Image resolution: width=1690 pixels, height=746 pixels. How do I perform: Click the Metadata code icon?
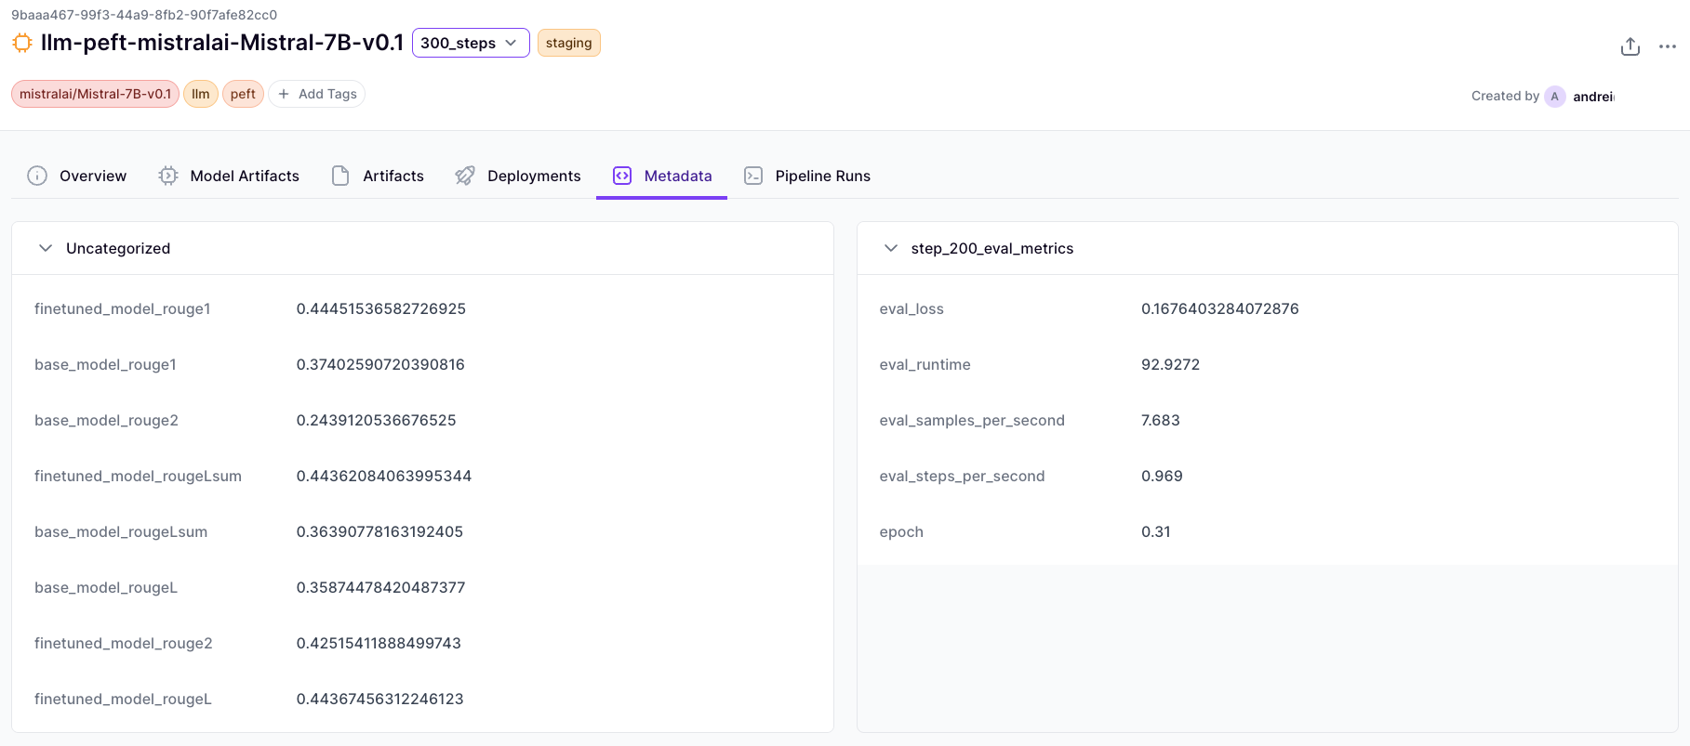(622, 176)
